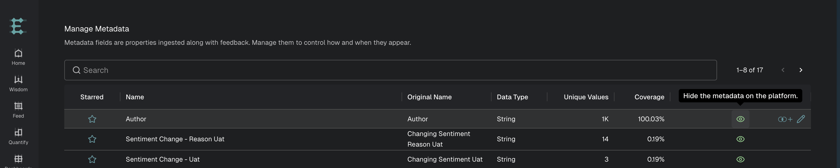Star the Author metadata field

(92, 119)
